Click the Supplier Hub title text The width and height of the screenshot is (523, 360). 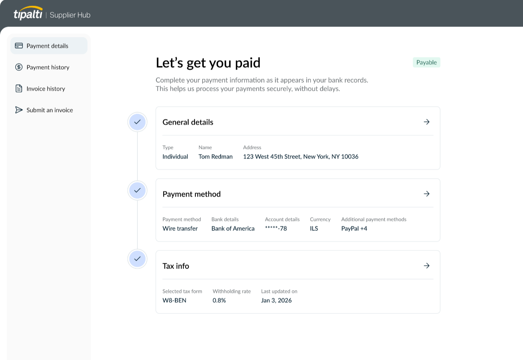[70, 15]
